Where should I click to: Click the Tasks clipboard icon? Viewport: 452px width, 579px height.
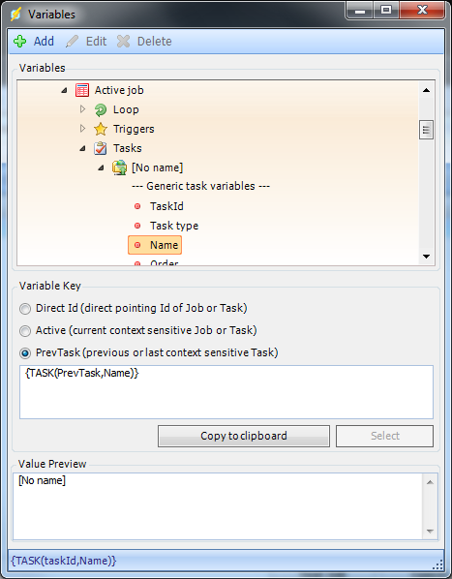[101, 148]
